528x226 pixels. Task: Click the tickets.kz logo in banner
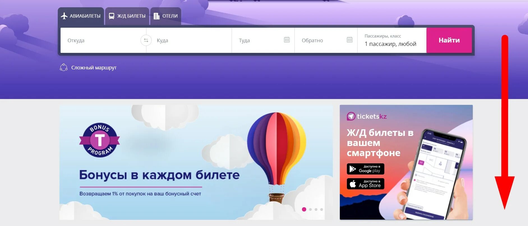pos(367,116)
